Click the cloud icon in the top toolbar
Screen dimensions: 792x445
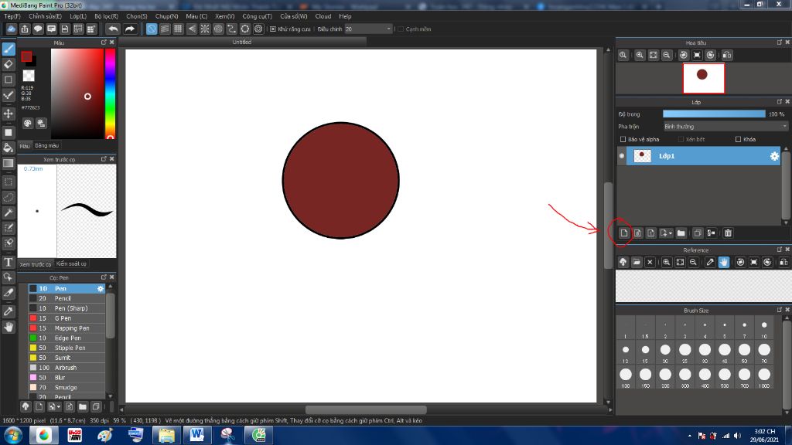(11, 29)
